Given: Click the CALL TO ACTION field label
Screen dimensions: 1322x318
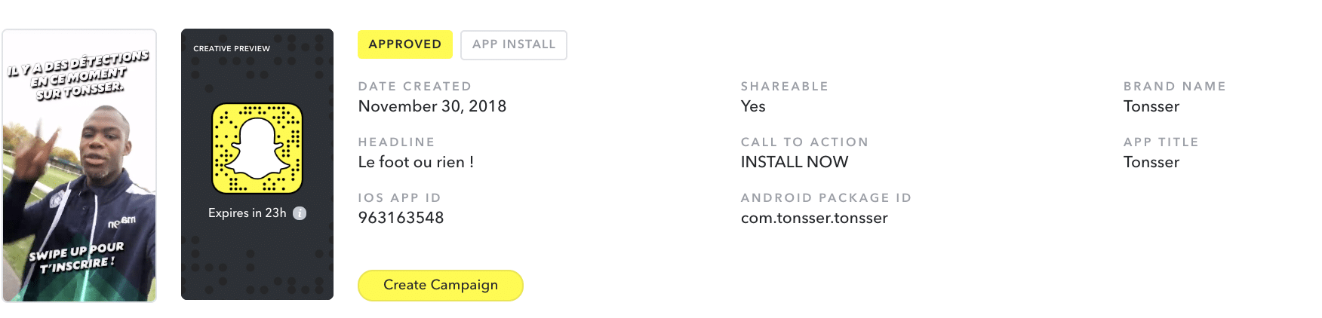Looking at the screenshot, I should [804, 142].
